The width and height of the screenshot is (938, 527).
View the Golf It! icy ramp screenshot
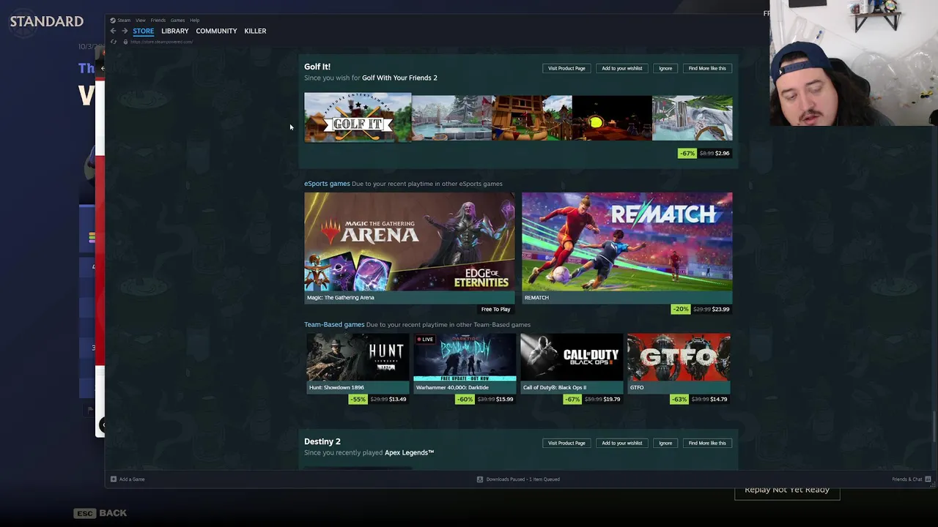click(692, 118)
